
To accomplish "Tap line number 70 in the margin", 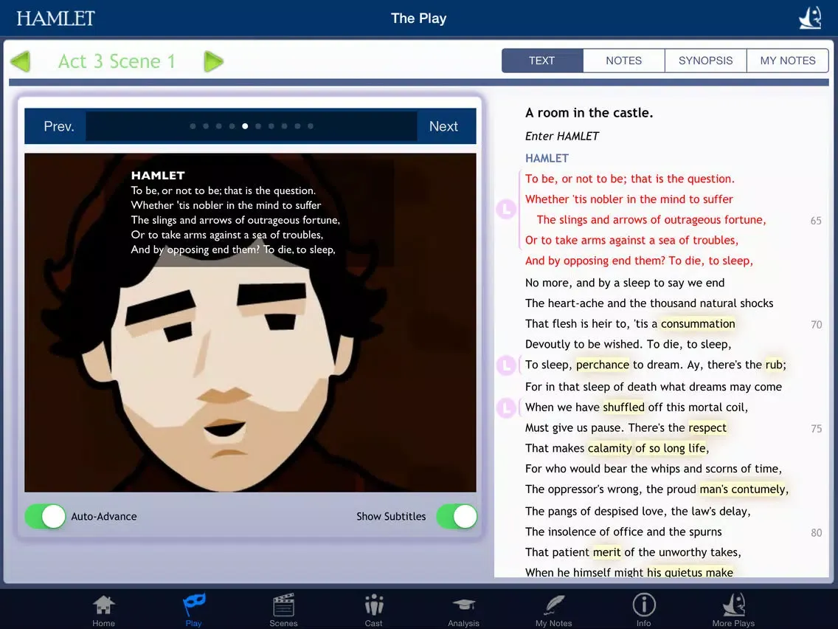I will click(816, 325).
